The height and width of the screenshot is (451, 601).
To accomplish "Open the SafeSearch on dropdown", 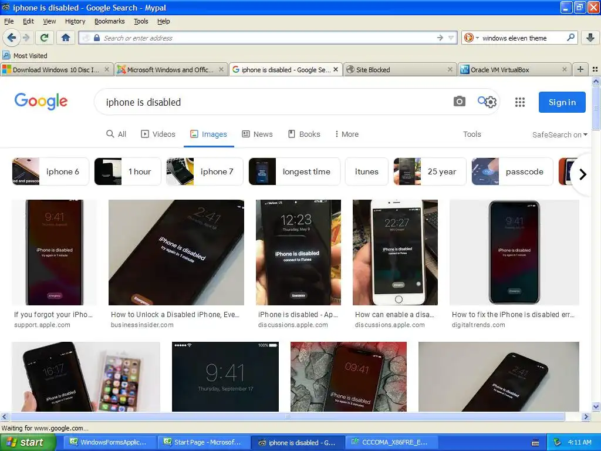I will [559, 134].
